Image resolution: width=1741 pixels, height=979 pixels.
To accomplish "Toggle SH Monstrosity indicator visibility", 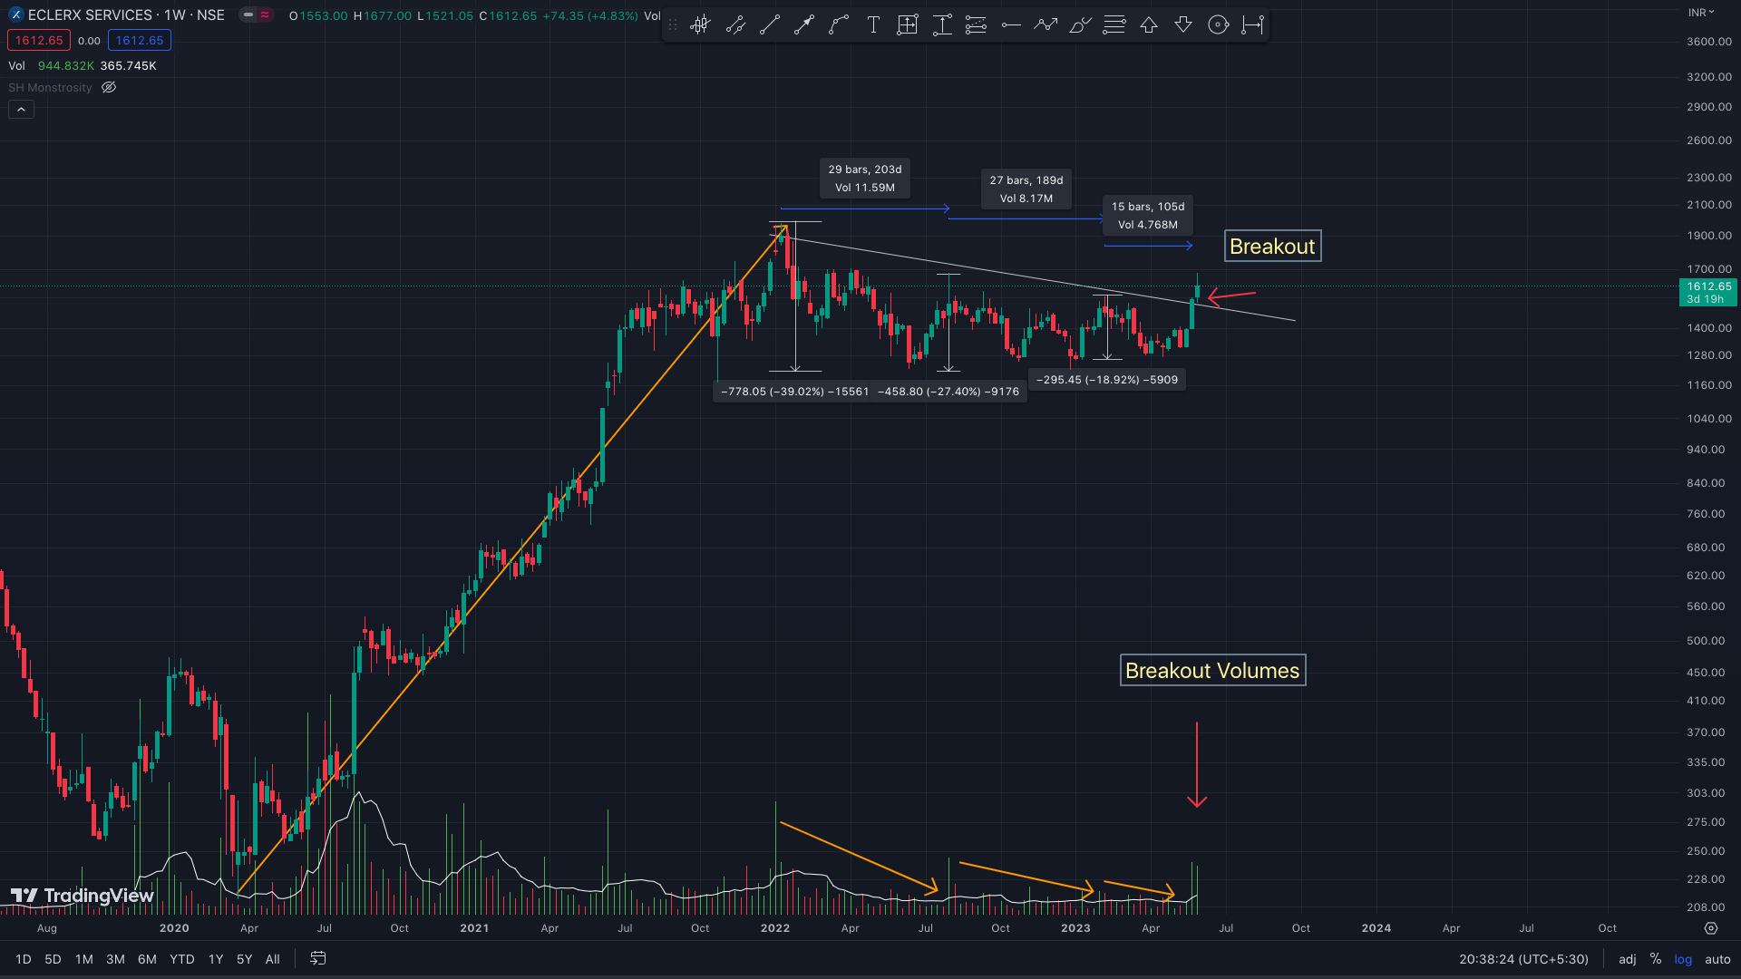I will (x=109, y=87).
